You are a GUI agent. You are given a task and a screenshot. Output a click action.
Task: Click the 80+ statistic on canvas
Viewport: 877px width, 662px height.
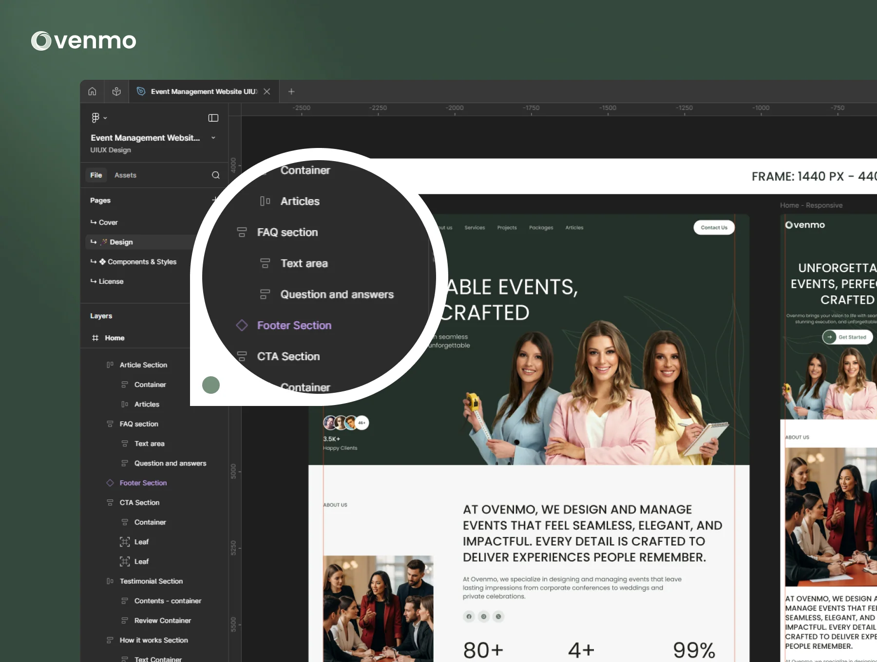coord(483,650)
